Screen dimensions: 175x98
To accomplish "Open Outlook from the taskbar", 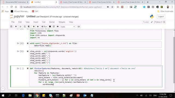I will click(x=85, y=96).
